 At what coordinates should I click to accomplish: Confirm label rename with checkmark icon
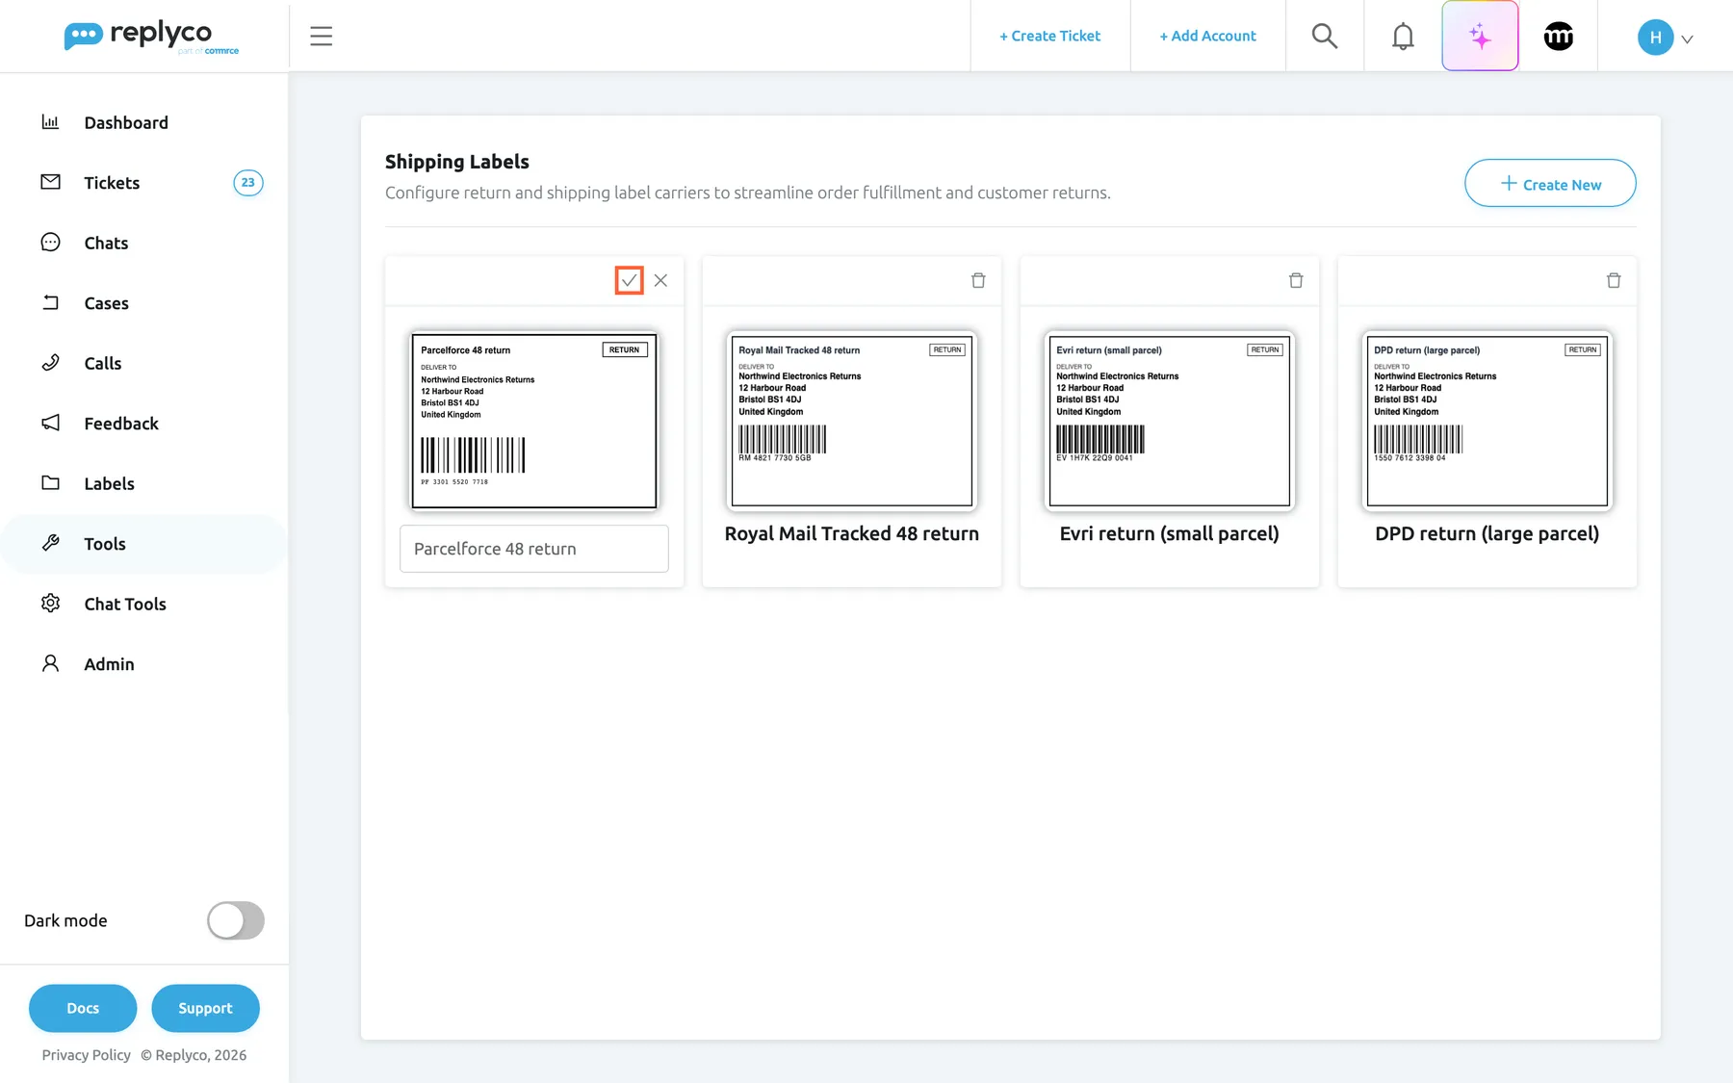point(629,280)
